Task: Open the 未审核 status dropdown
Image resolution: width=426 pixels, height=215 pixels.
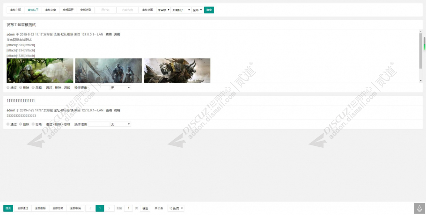Action: 163,10
